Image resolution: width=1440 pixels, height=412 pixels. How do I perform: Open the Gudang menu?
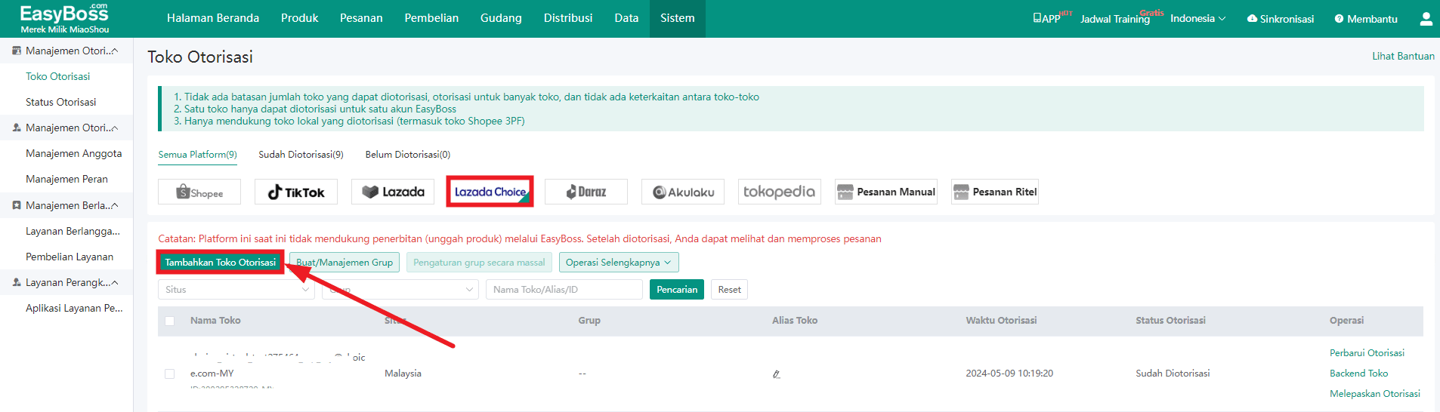501,18
